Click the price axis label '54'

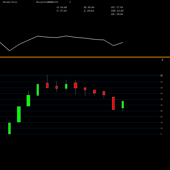tap(161, 82)
